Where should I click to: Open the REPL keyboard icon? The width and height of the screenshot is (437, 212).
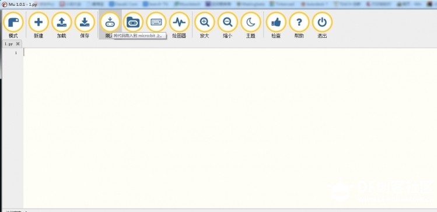coord(156,22)
